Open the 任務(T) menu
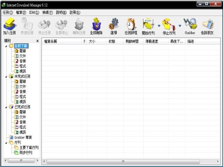The height and width of the screenshot is (167, 223). [7, 12]
